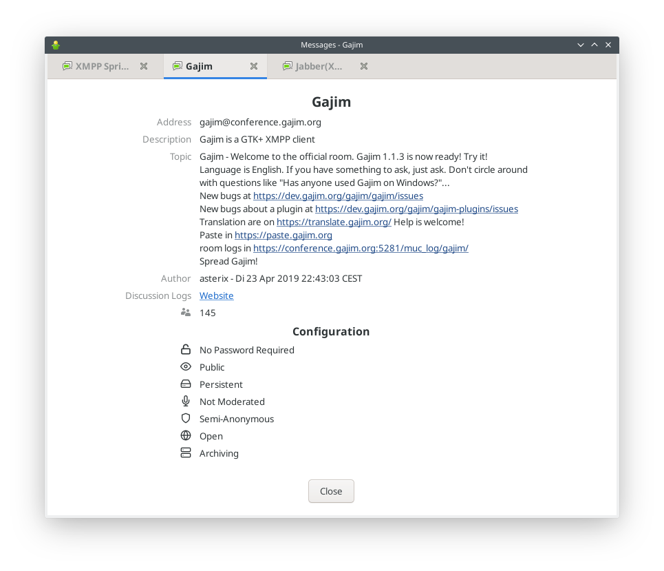Switch to the Jabber(X... tab
664x571 pixels.
325,66
